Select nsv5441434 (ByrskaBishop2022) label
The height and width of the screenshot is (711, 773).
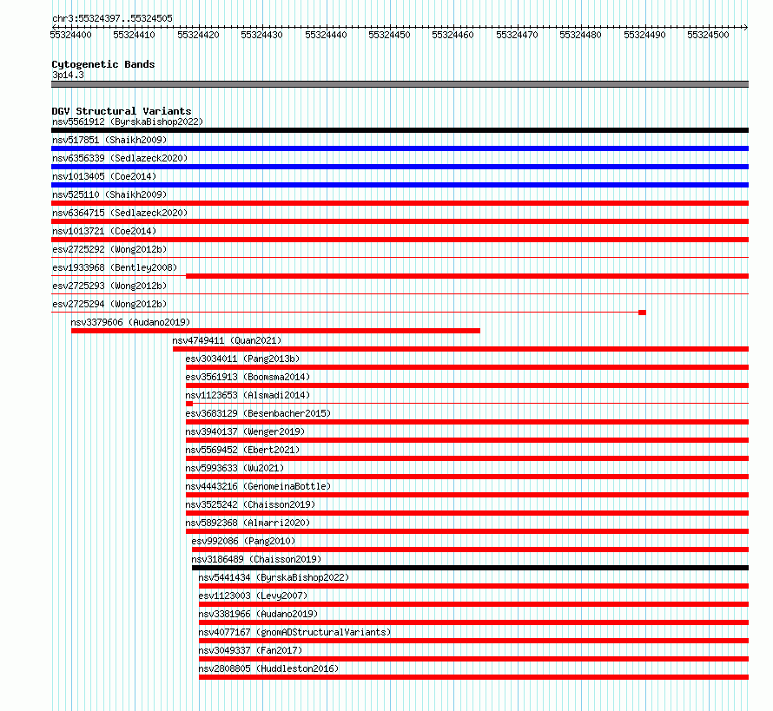pyautogui.click(x=274, y=577)
